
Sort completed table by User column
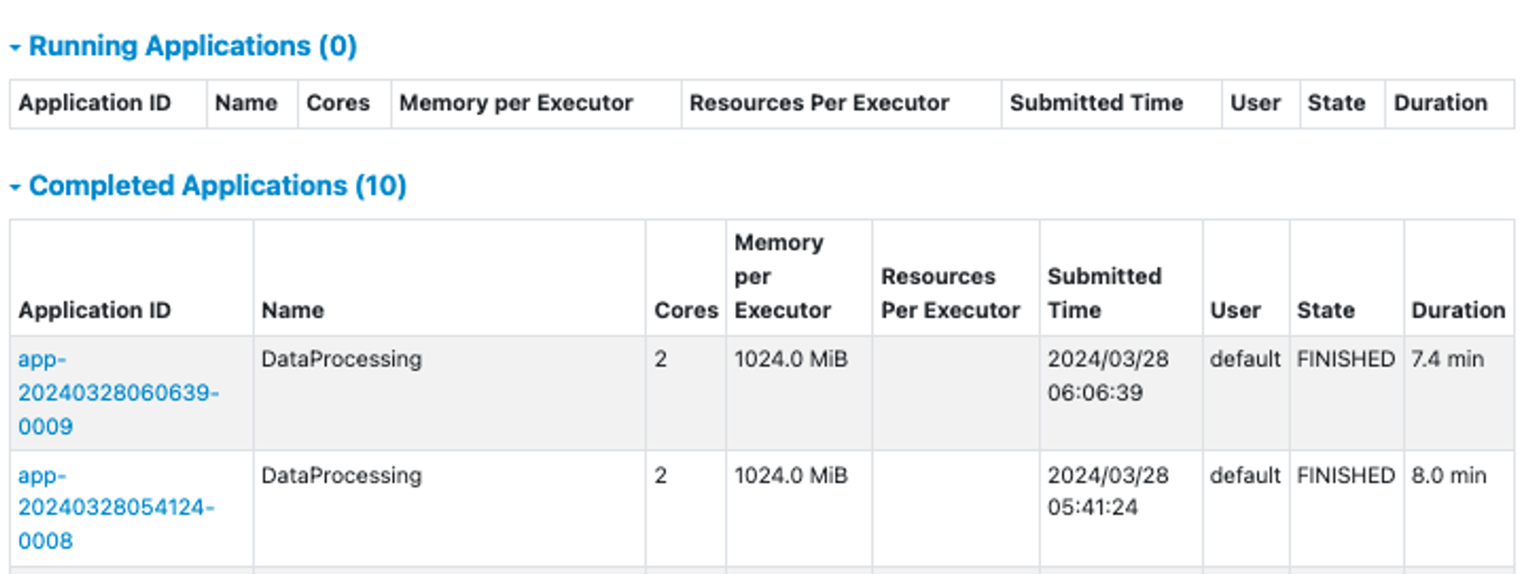[1235, 310]
